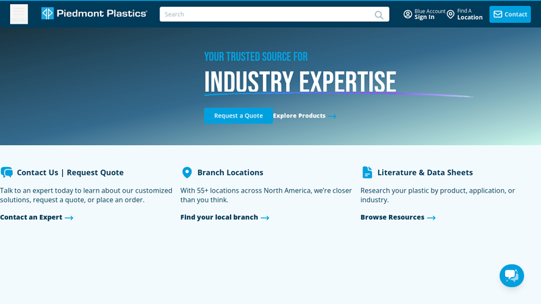Open the Literature & Data Sheets heading
Image resolution: width=541 pixels, height=304 pixels.
pos(425,172)
